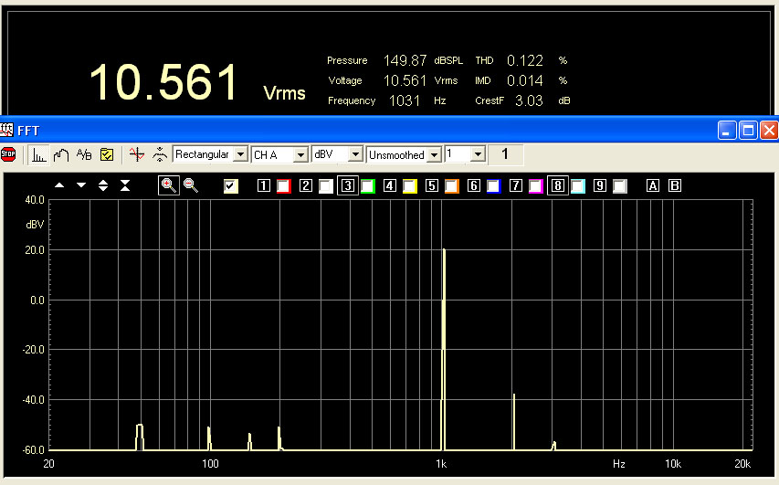Click the B memory button
Viewport: 779px width, 485px height.
point(675,186)
